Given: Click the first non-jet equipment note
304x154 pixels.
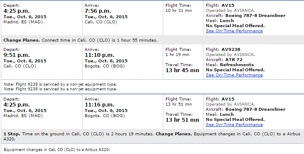Looking at the screenshot, I should pos(60,84).
